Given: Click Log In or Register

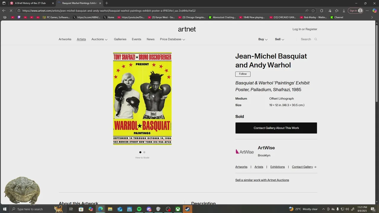Looking at the screenshot, I should tap(305, 29).
